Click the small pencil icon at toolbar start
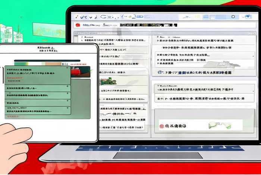The height and width of the screenshot is (175, 261). pyautogui.click(x=76, y=17)
